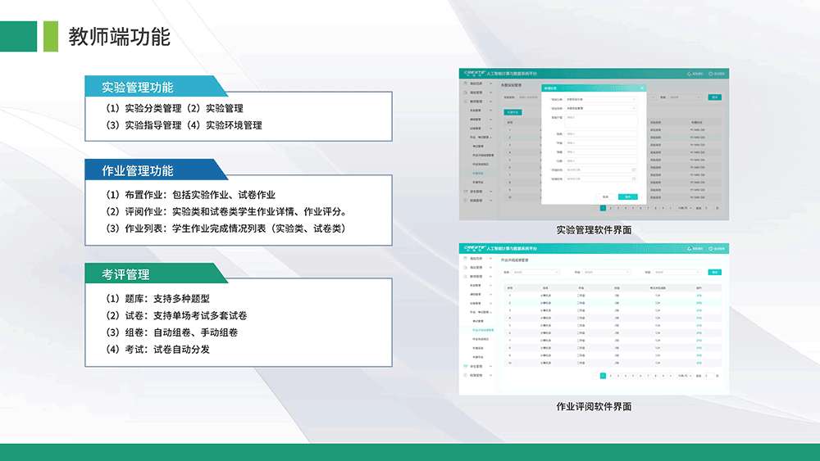Click 评阅 link in row 1 of table
The height and width of the screenshot is (461, 820).
[x=699, y=296]
